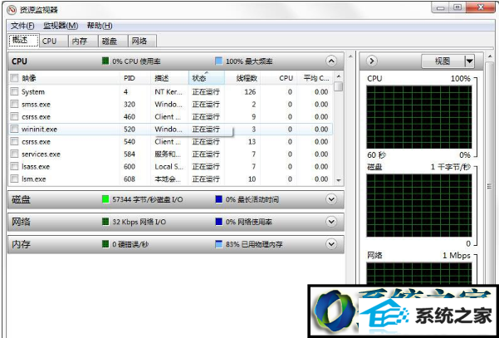Expand the 网络 section chevron
Viewport: 499px width, 338px height.
(x=331, y=222)
